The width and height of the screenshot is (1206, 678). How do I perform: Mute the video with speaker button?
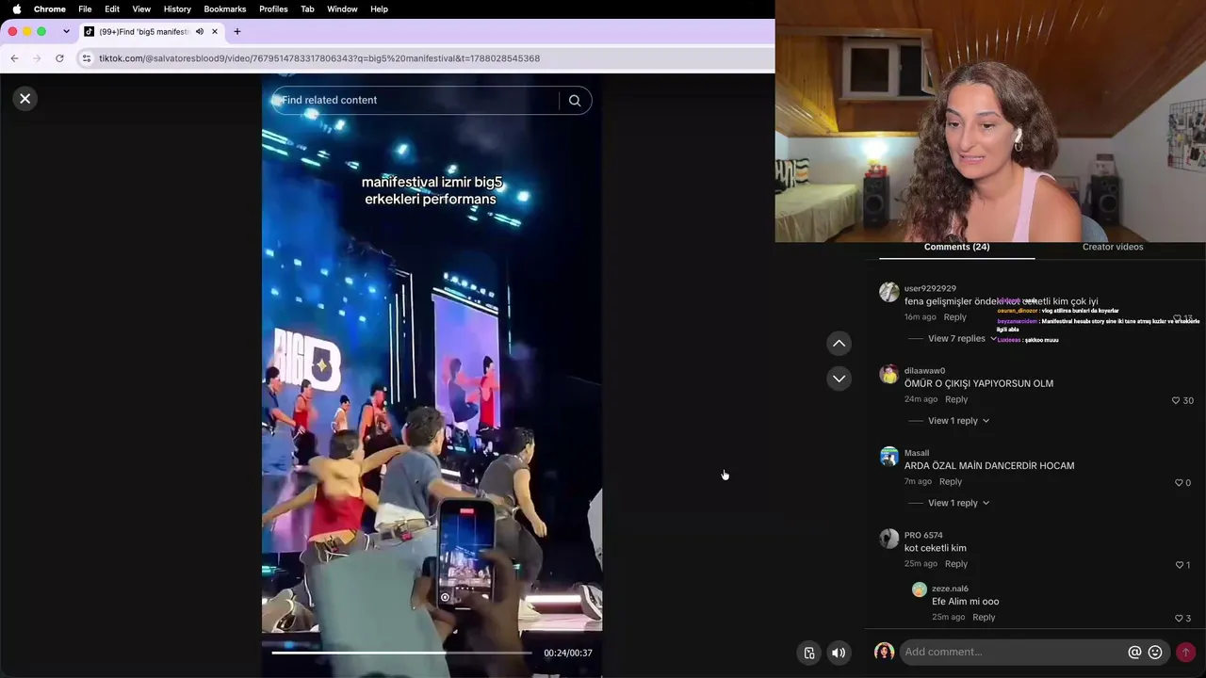839,653
